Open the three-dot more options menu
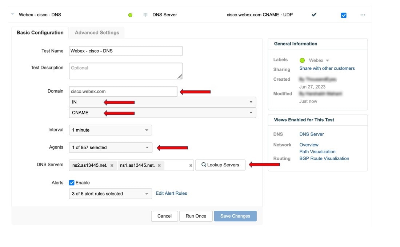400x247 pixels. pyautogui.click(x=363, y=15)
